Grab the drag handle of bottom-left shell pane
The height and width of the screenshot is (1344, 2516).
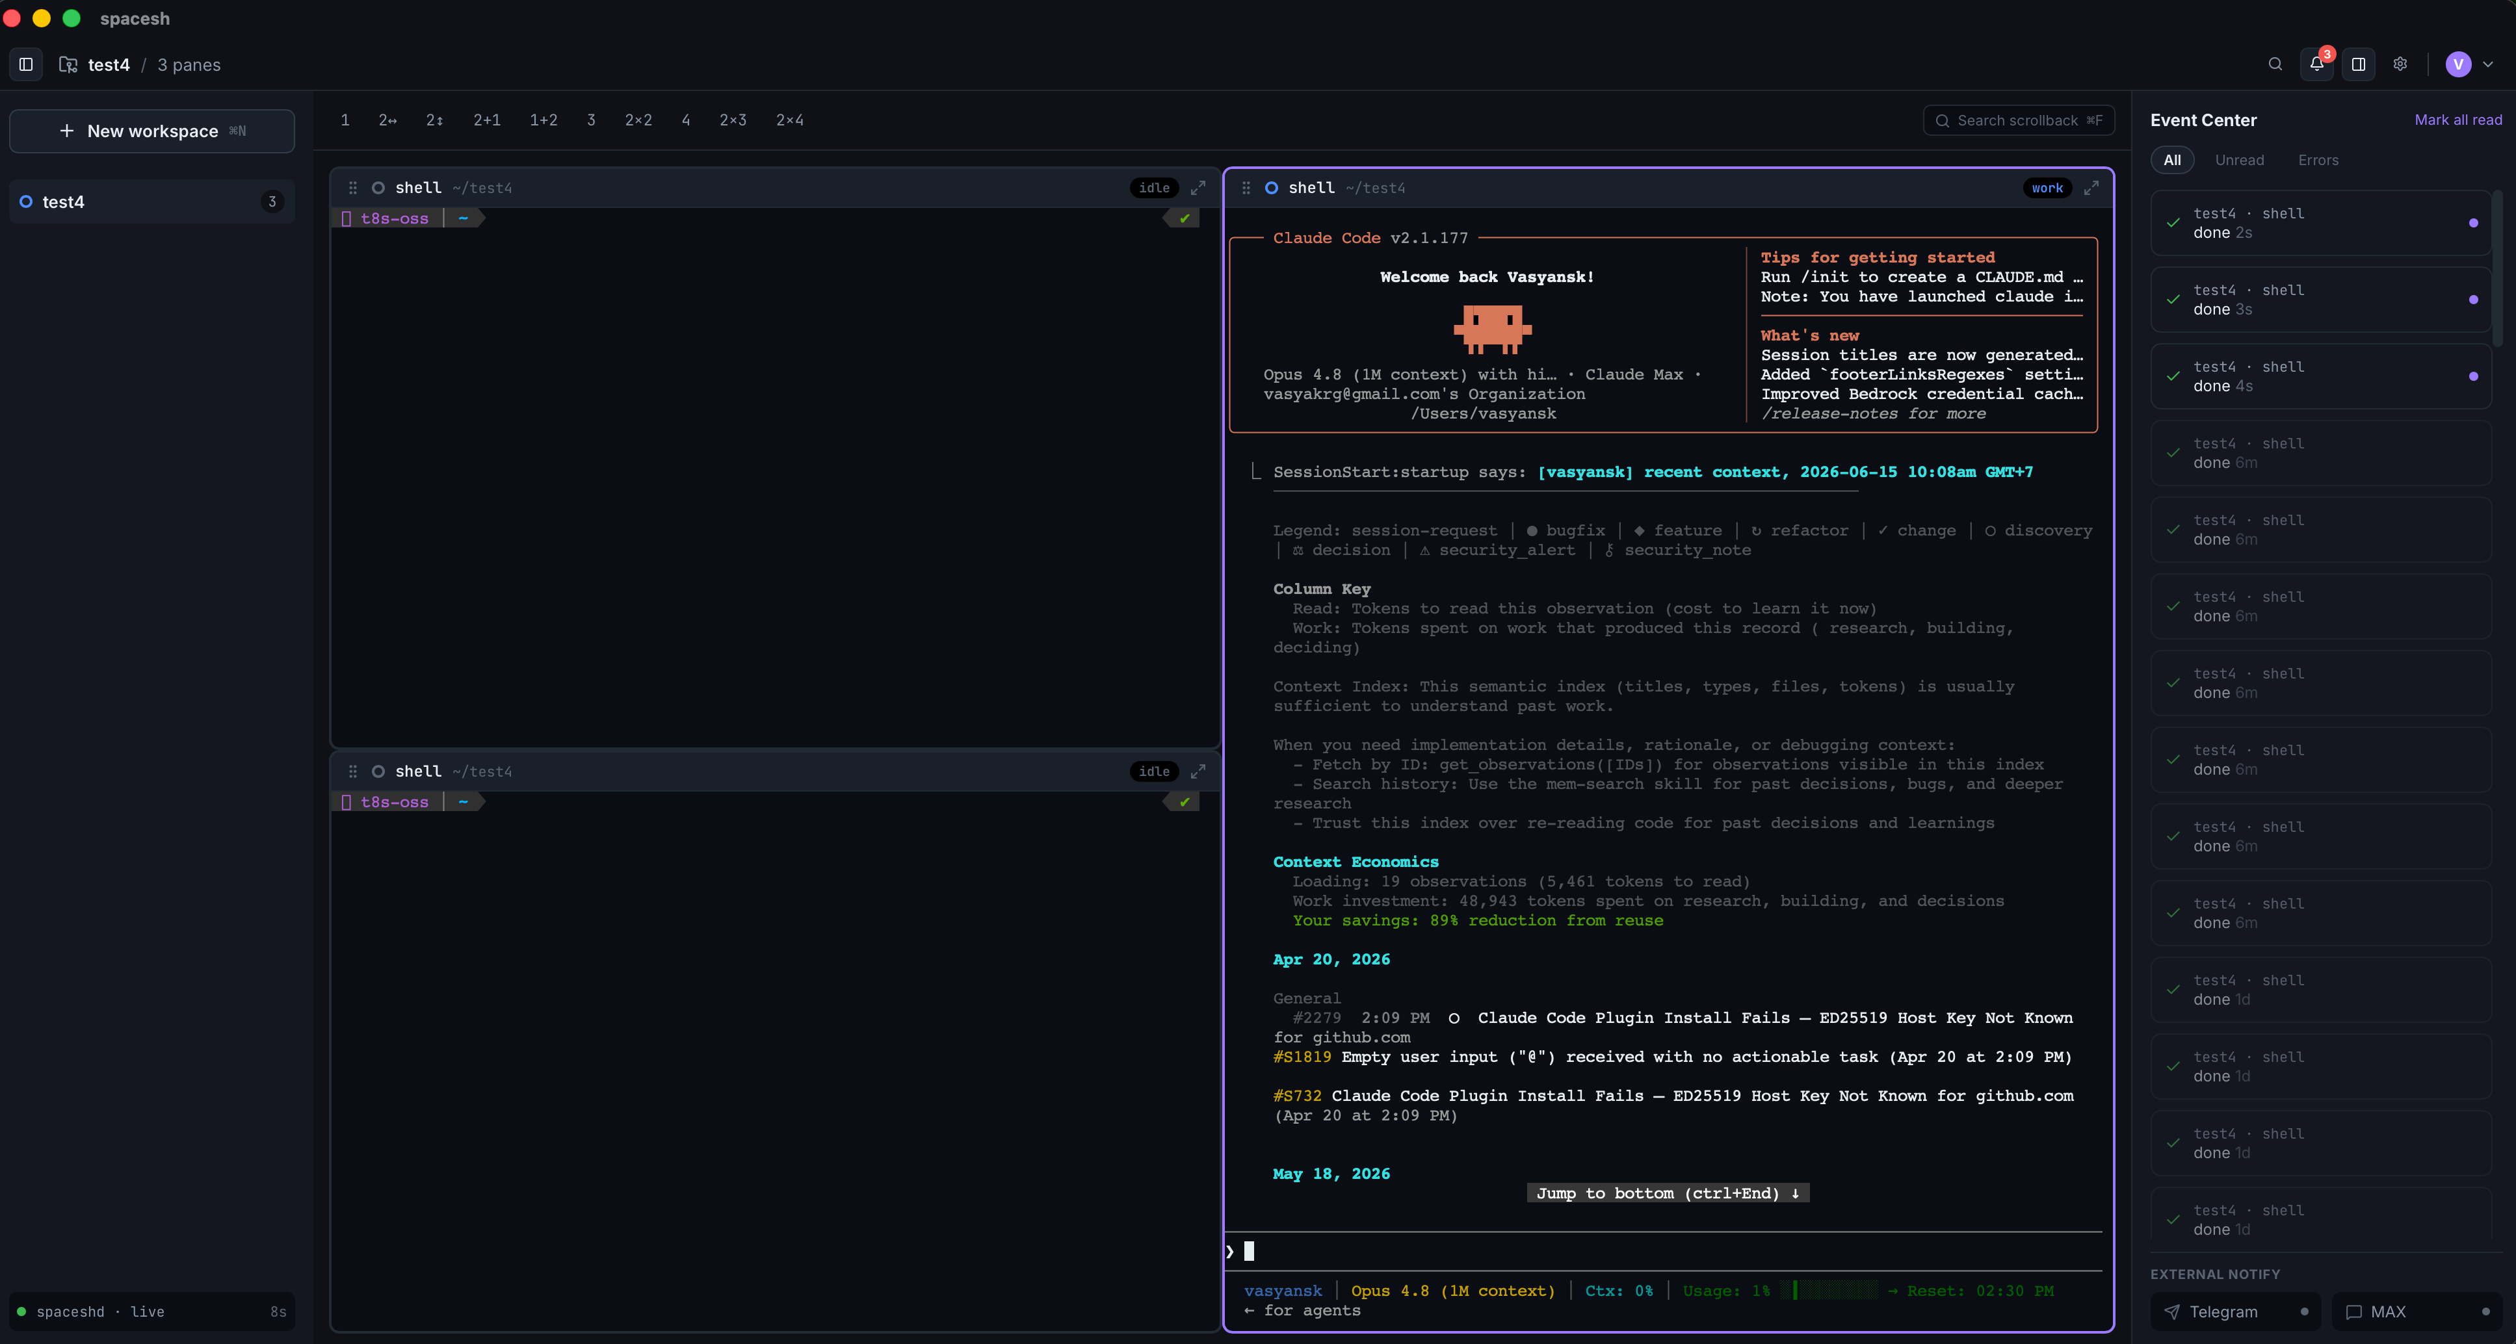tap(352, 771)
